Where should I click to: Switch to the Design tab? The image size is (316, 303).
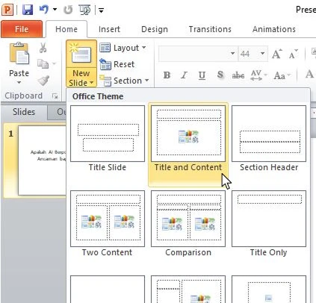(x=155, y=29)
